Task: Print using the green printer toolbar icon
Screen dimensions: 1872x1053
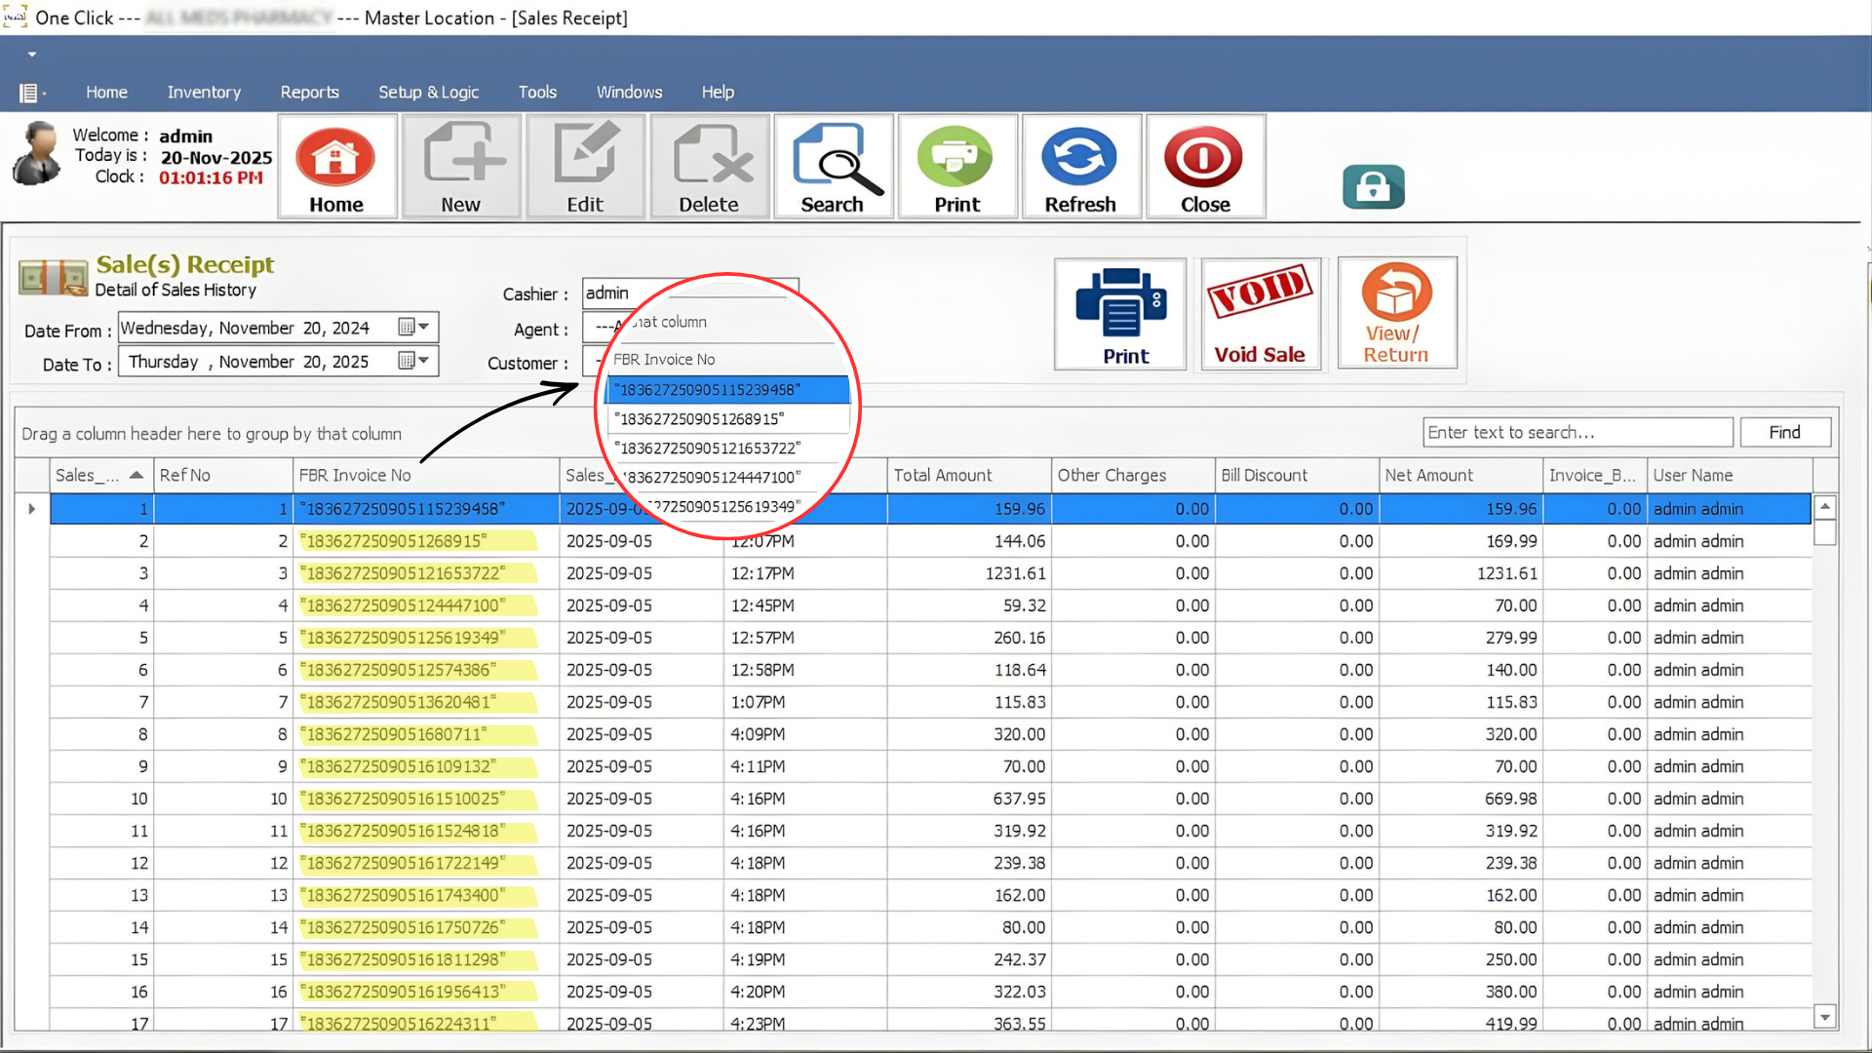Action: pyautogui.click(x=956, y=166)
